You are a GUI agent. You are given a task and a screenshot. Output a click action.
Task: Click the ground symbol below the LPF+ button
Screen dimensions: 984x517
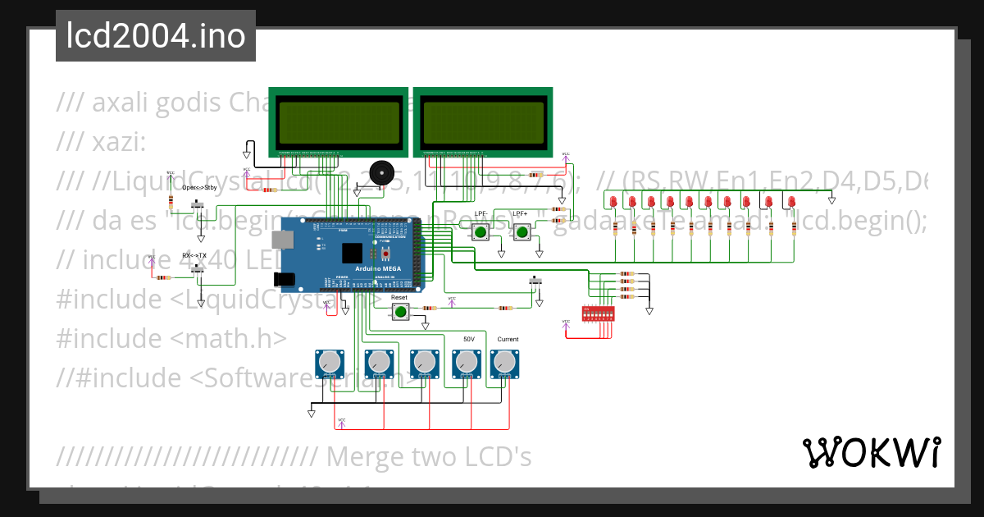pos(539,255)
